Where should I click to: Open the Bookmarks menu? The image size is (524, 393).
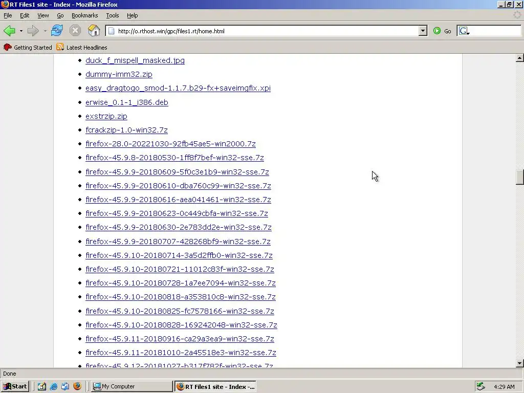click(x=84, y=15)
